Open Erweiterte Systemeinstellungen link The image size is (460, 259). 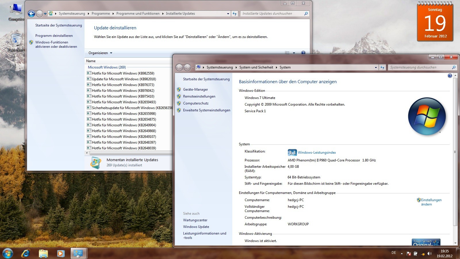click(207, 110)
